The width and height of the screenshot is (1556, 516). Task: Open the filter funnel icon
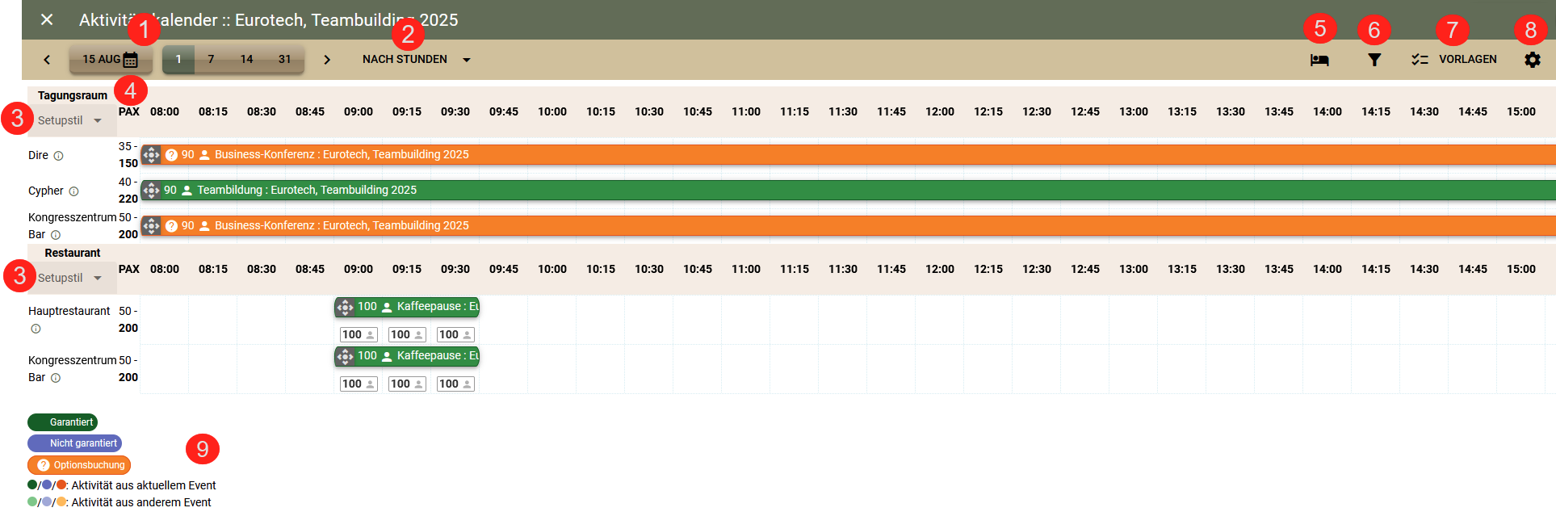(x=1374, y=60)
